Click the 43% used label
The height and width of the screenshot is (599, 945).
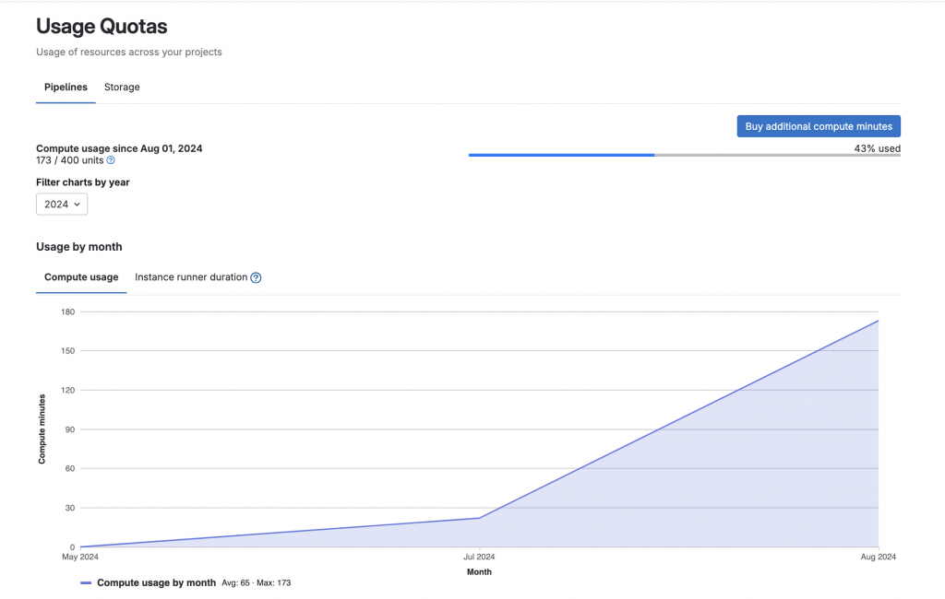point(877,148)
